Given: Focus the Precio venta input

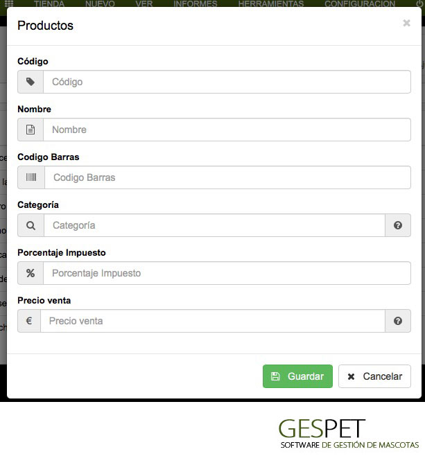Looking at the screenshot, I should [212, 321].
